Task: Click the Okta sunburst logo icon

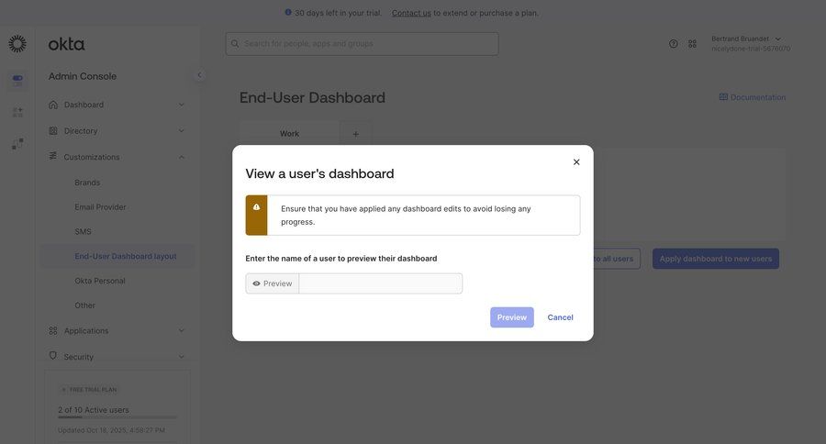Action: point(17,44)
